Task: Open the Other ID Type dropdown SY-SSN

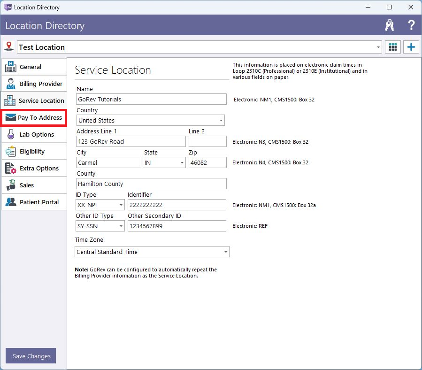Action: 121,226
